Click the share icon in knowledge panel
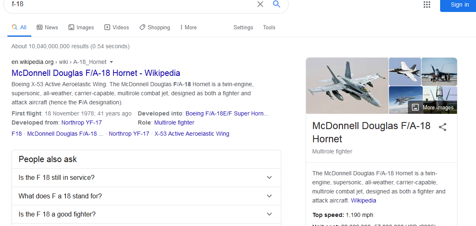Viewport: 476px width, 226px height. [443, 127]
